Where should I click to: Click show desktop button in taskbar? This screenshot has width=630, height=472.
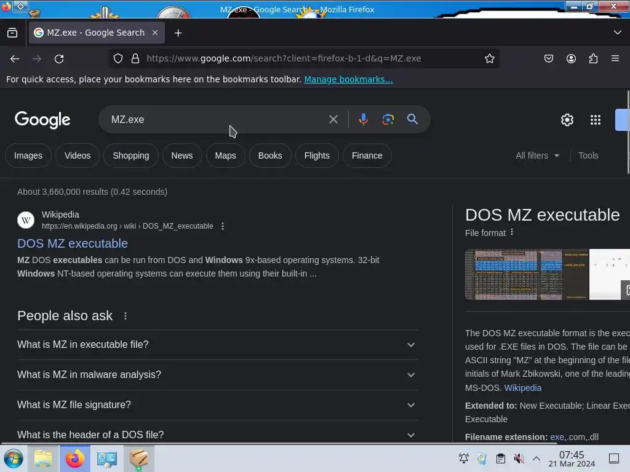point(614,458)
